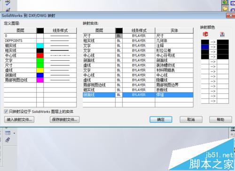235x171 pixels.
Task: Click BYLAYER line style in 几何体 row
Action: pos(139,41)
